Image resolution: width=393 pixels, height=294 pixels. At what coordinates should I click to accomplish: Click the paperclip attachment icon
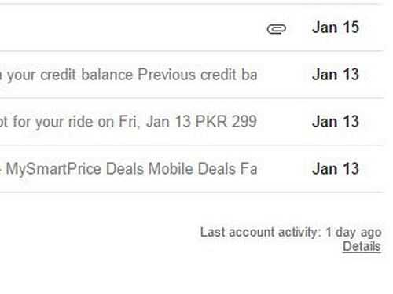277,29
